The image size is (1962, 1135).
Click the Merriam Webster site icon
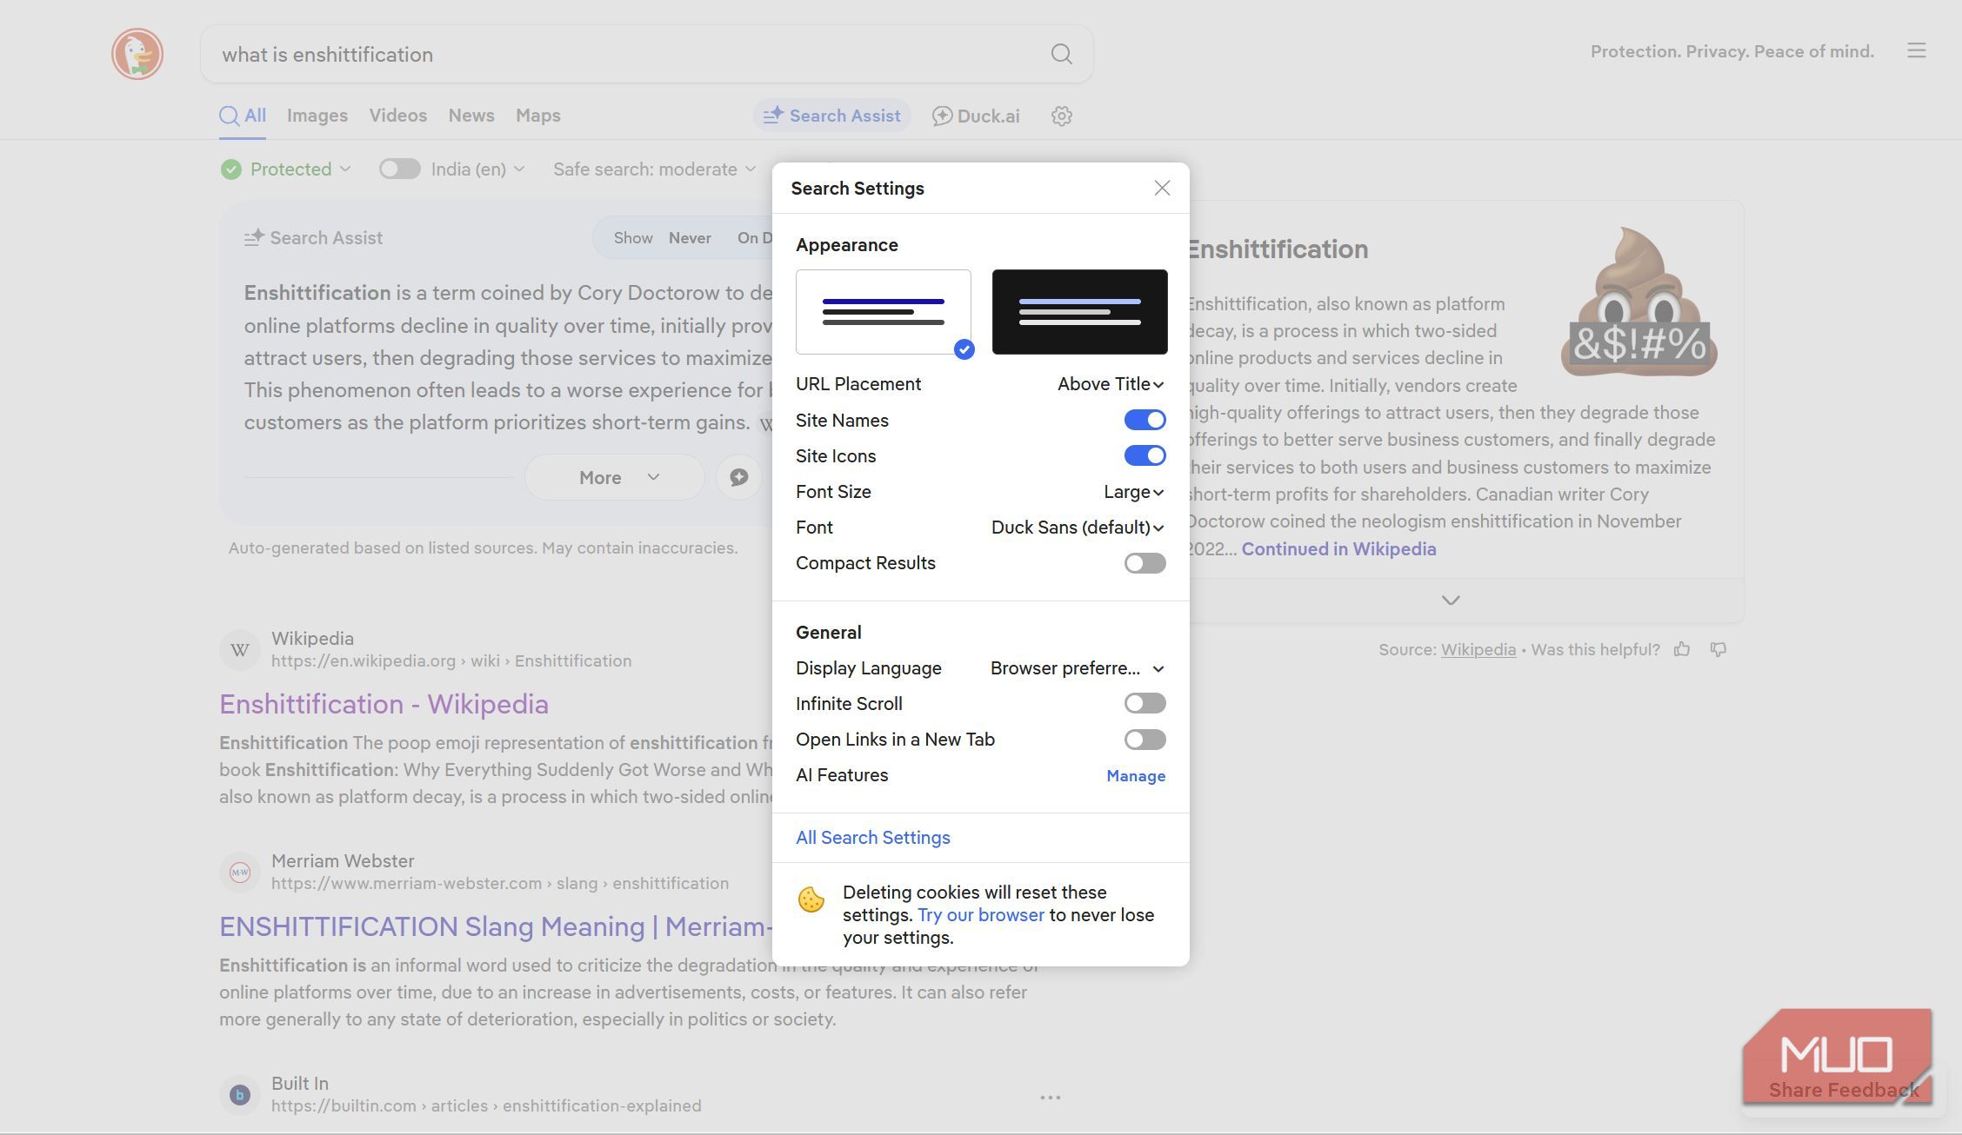click(x=240, y=873)
